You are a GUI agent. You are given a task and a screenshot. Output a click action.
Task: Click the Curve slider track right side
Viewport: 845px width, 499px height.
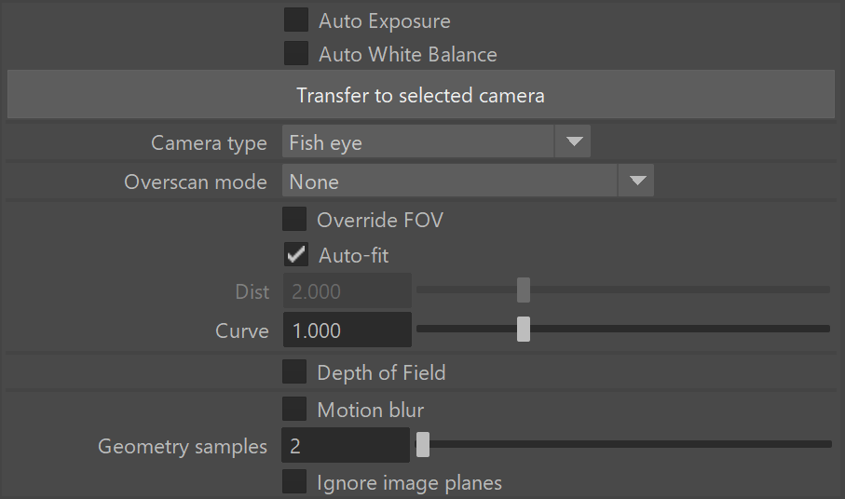680,329
